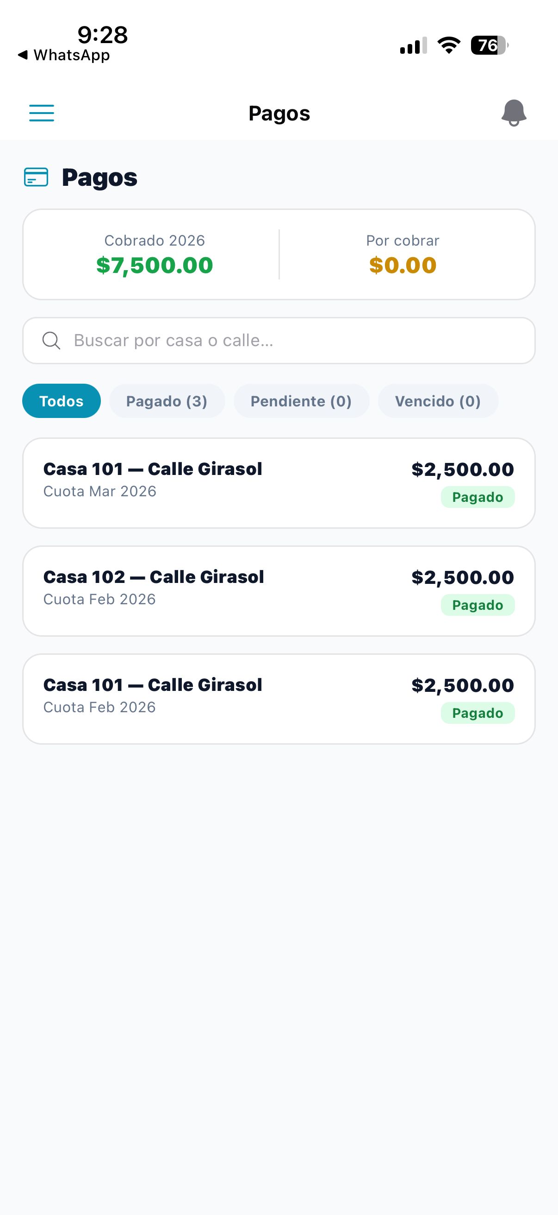Tap the cellular signal bars icon
The width and height of the screenshot is (558, 1215).
414,46
